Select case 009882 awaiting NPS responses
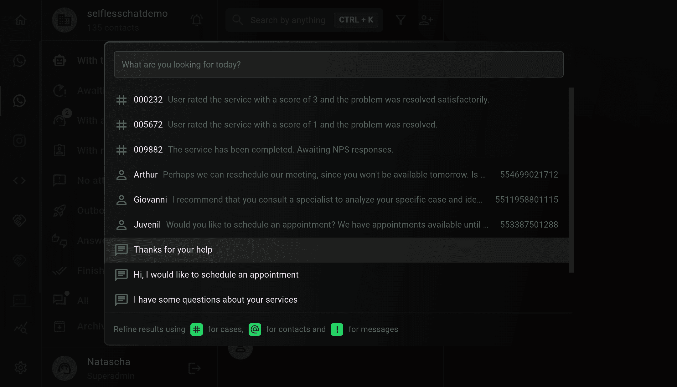 point(336,150)
